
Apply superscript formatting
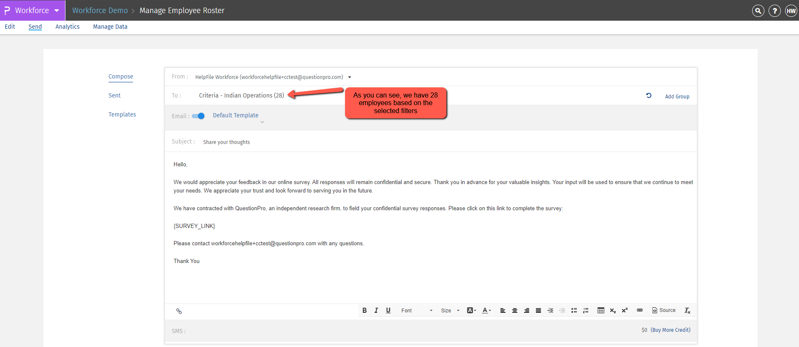coord(625,310)
